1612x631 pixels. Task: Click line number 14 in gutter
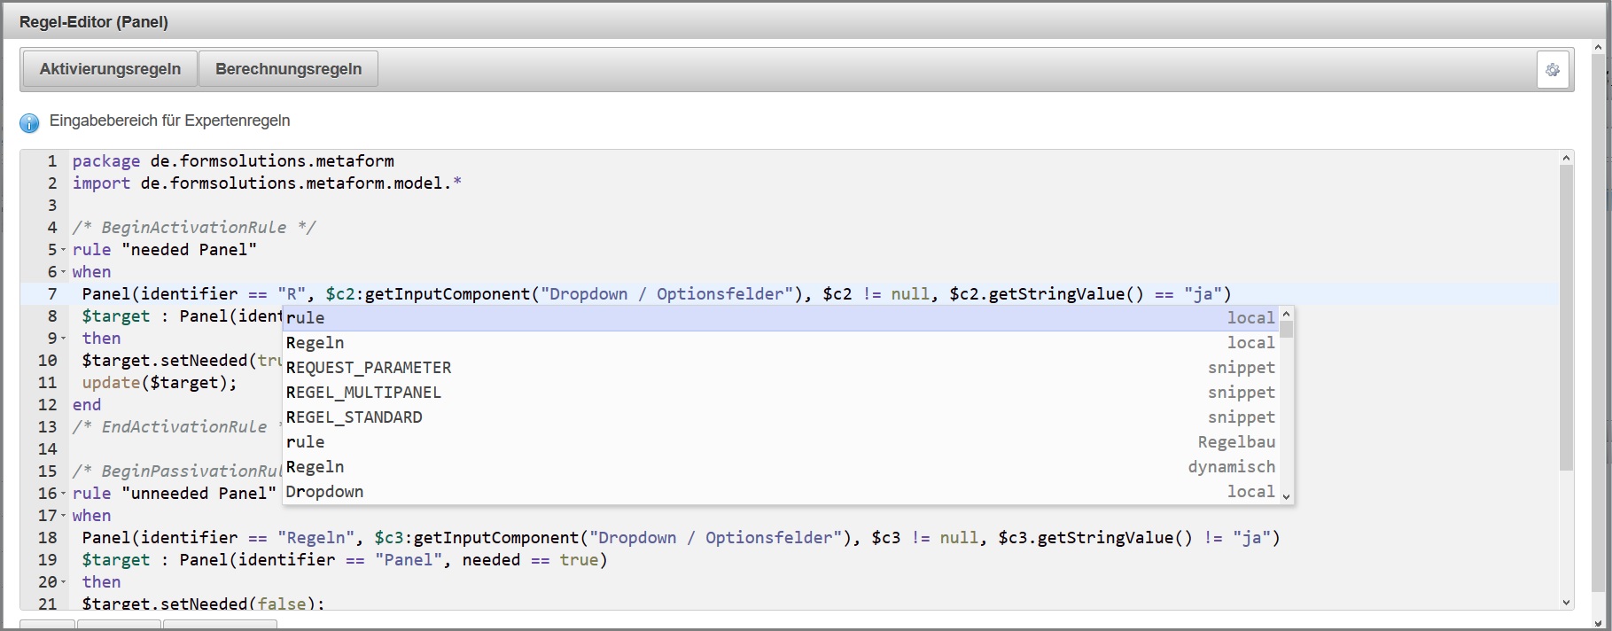pyautogui.click(x=48, y=449)
